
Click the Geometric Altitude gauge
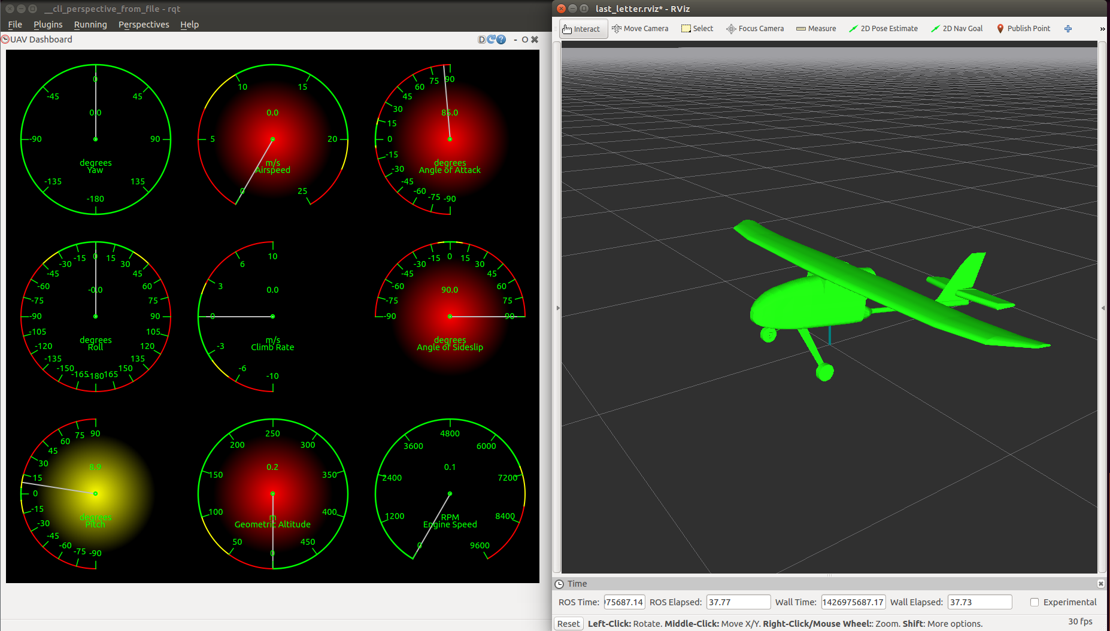pyautogui.click(x=273, y=494)
